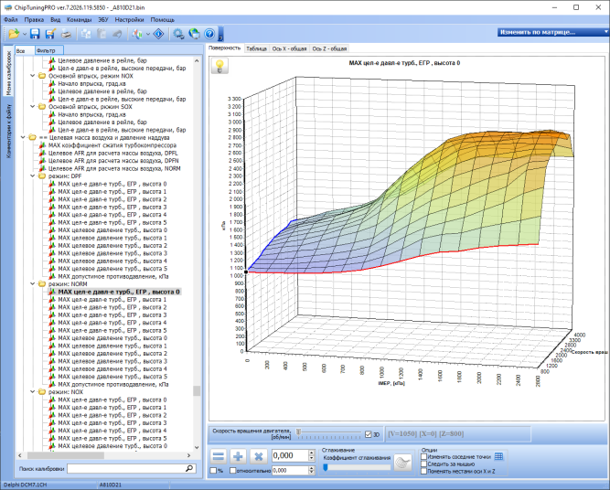The width and height of the screenshot is (610, 490).
Task: Switch to the Ось X - общая tab
Action: click(x=289, y=48)
